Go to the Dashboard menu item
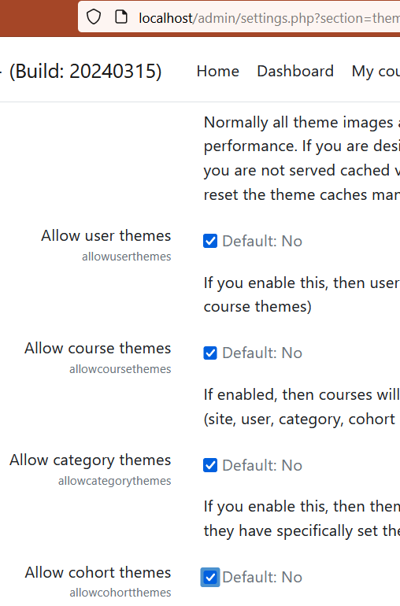The image size is (400, 606). coord(295,71)
